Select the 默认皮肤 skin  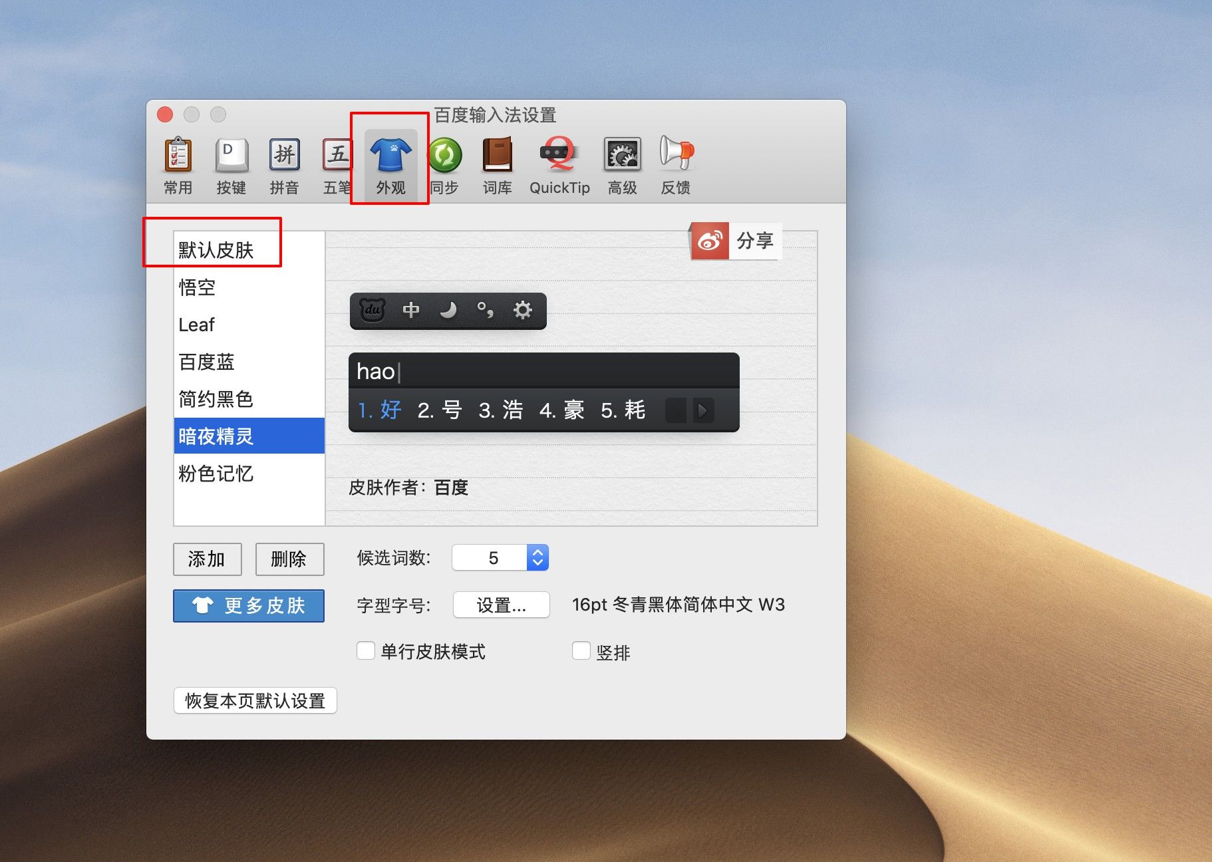pos(249,250)
